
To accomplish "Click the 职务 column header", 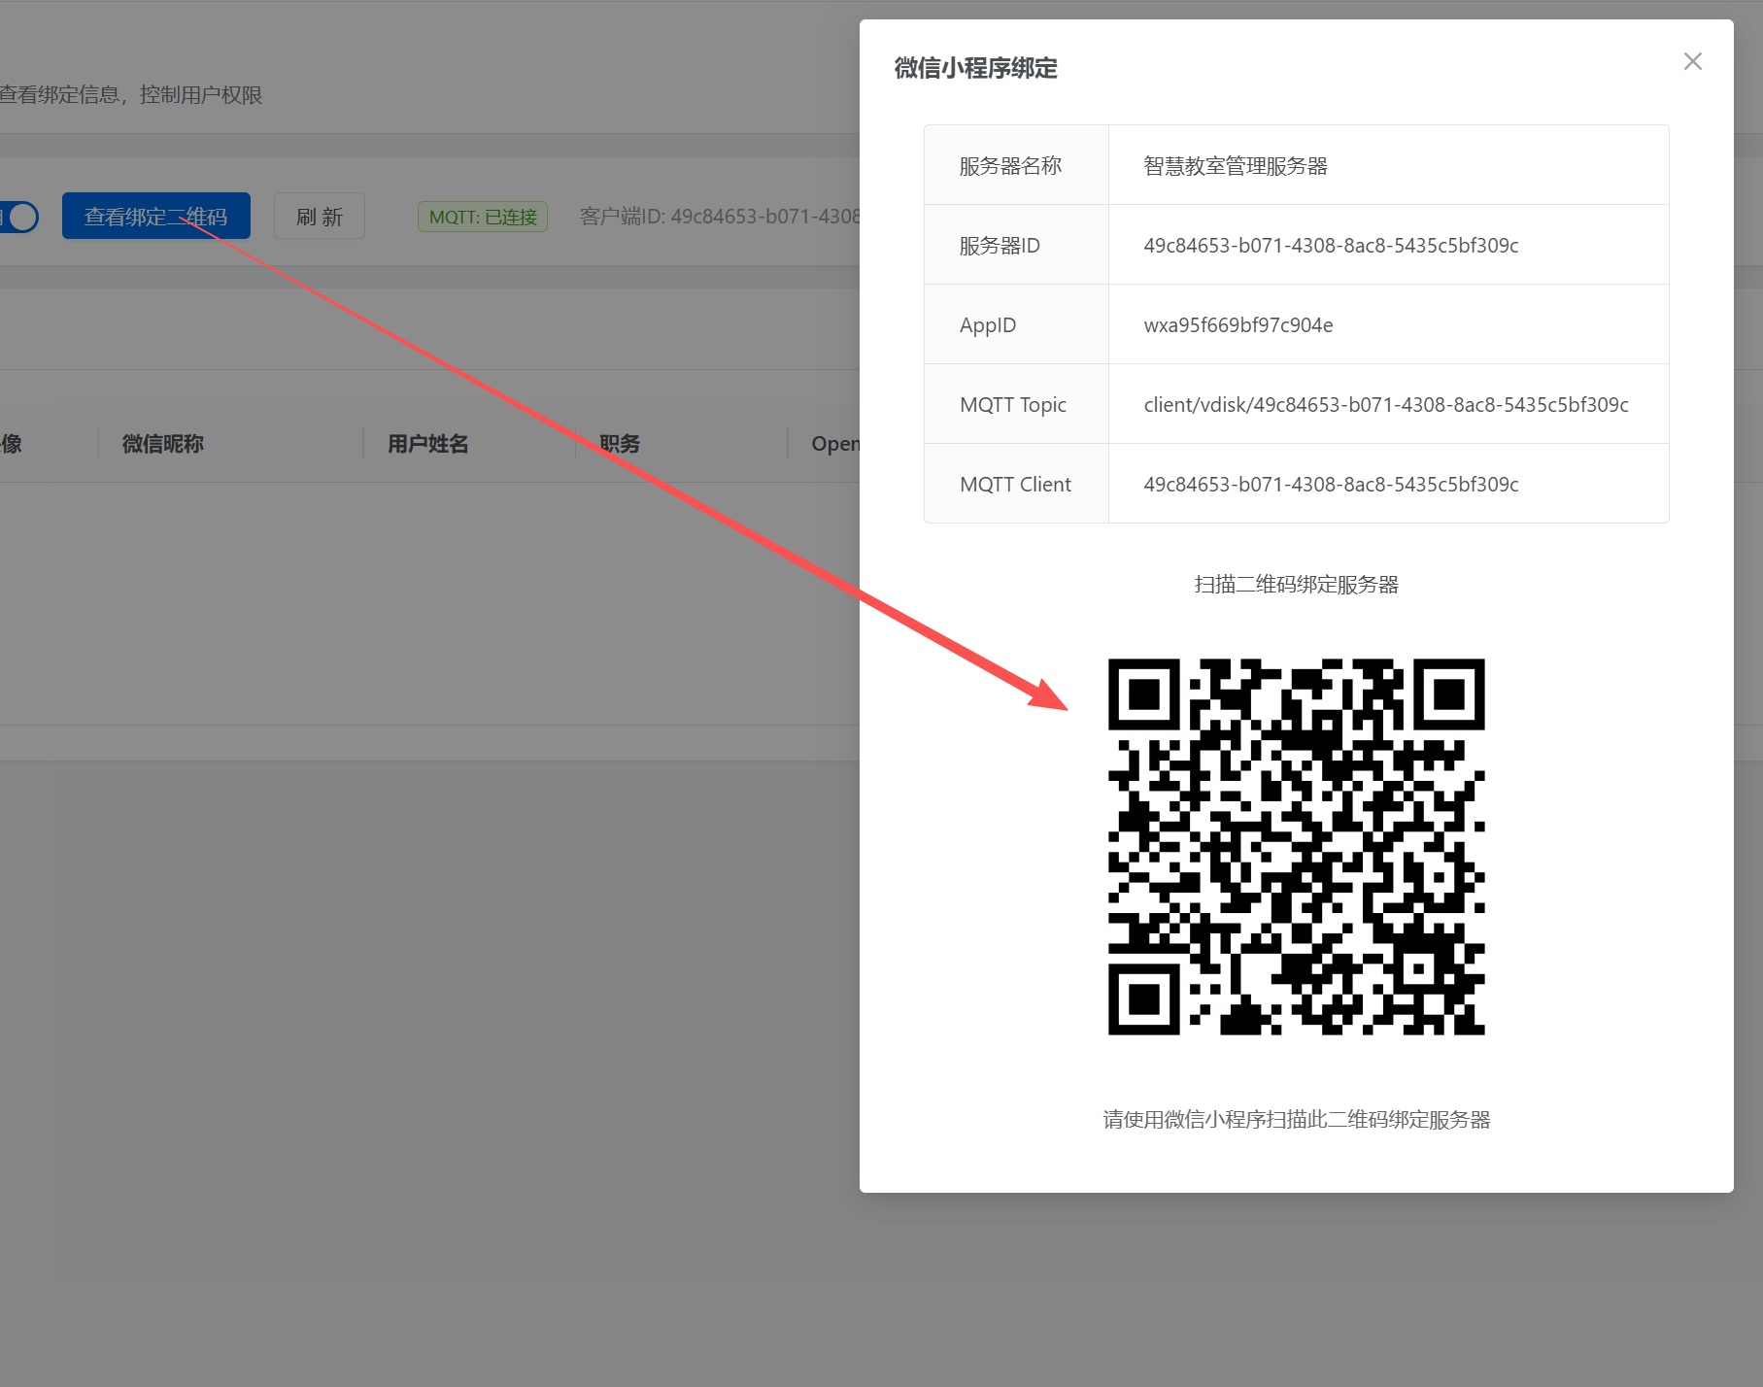I will (620, 444).
